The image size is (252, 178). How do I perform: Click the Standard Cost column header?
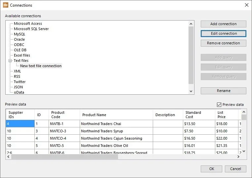click(x=199, y=115)
